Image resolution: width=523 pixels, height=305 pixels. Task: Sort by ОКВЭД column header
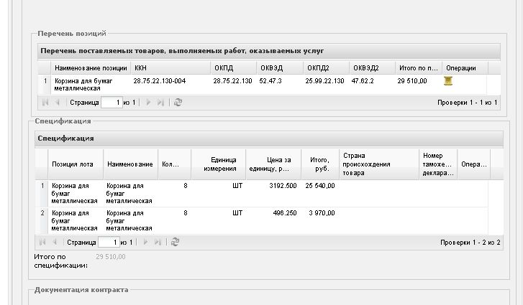click(x=280, y=68)
